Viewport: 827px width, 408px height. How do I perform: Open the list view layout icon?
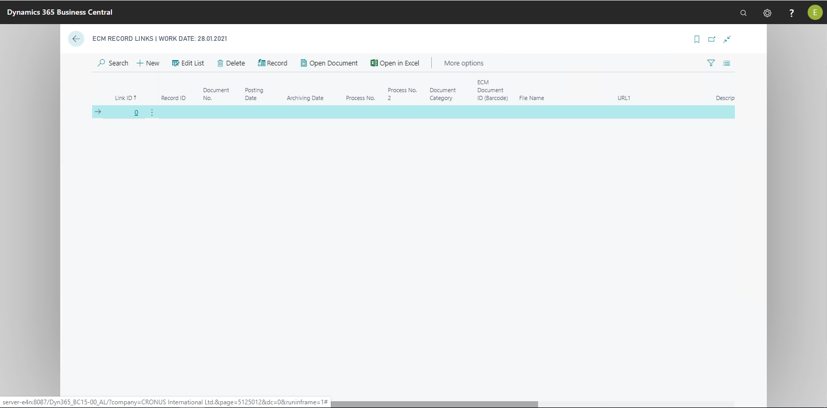727,63
